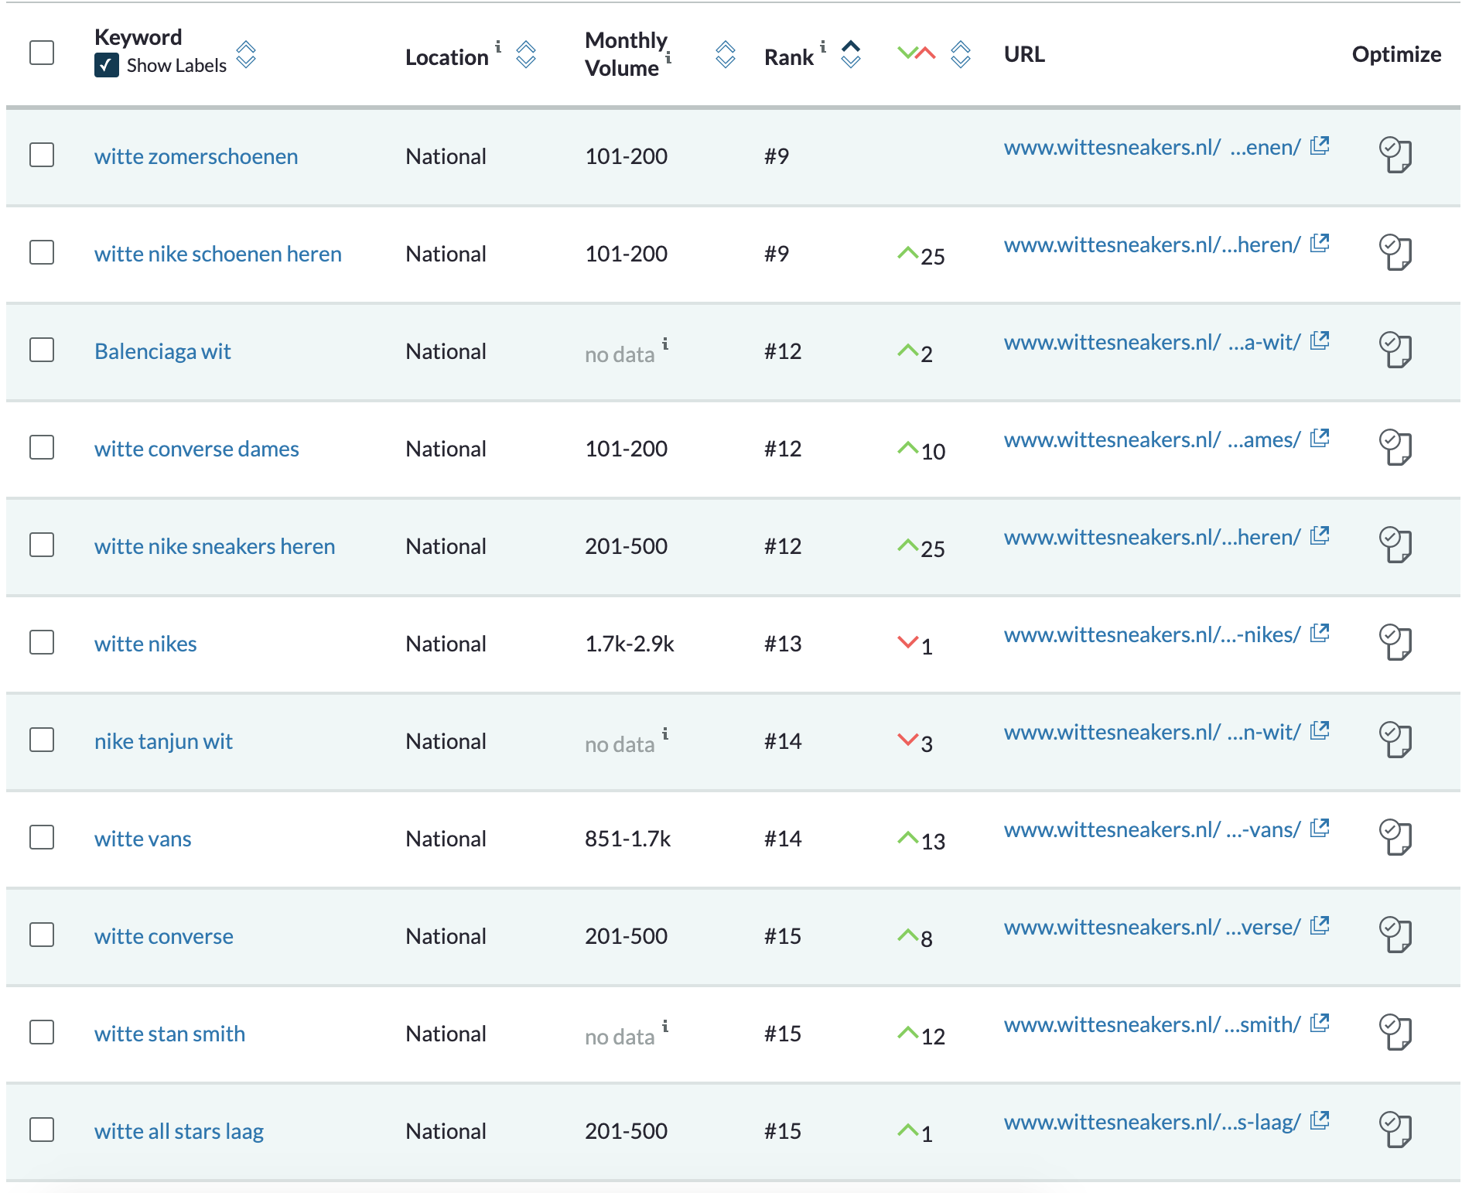This screenshot has height=1193, width=1462.
Task: Open optimize icon for witte zomerschoenen
Action: [x=1395, y=155]
